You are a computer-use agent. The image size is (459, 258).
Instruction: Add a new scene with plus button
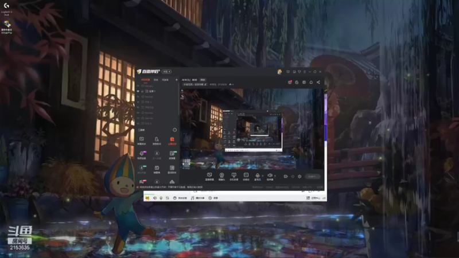pos(177,80)
